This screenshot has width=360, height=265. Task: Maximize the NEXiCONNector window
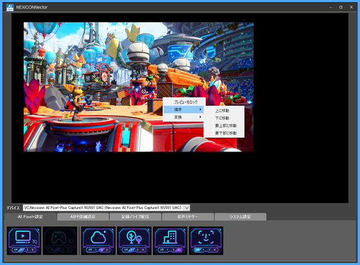[x=341, y=7]
